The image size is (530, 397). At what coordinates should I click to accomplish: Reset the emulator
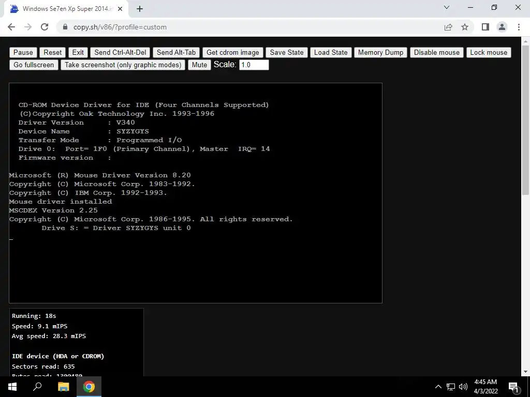coord(53,52)
